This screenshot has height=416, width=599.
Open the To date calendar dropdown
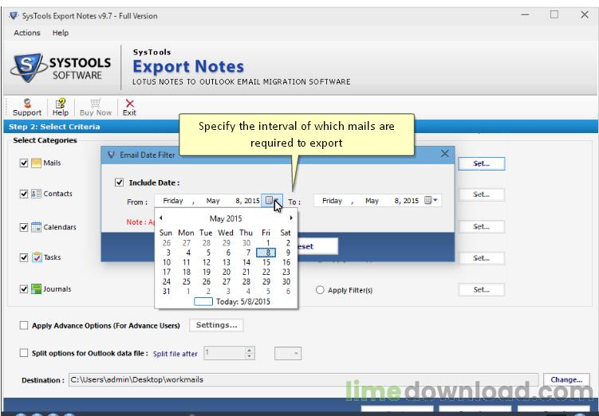(432, 200)
